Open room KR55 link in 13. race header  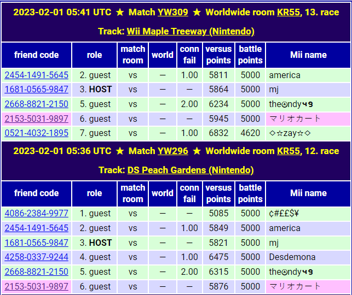point(288,12)
